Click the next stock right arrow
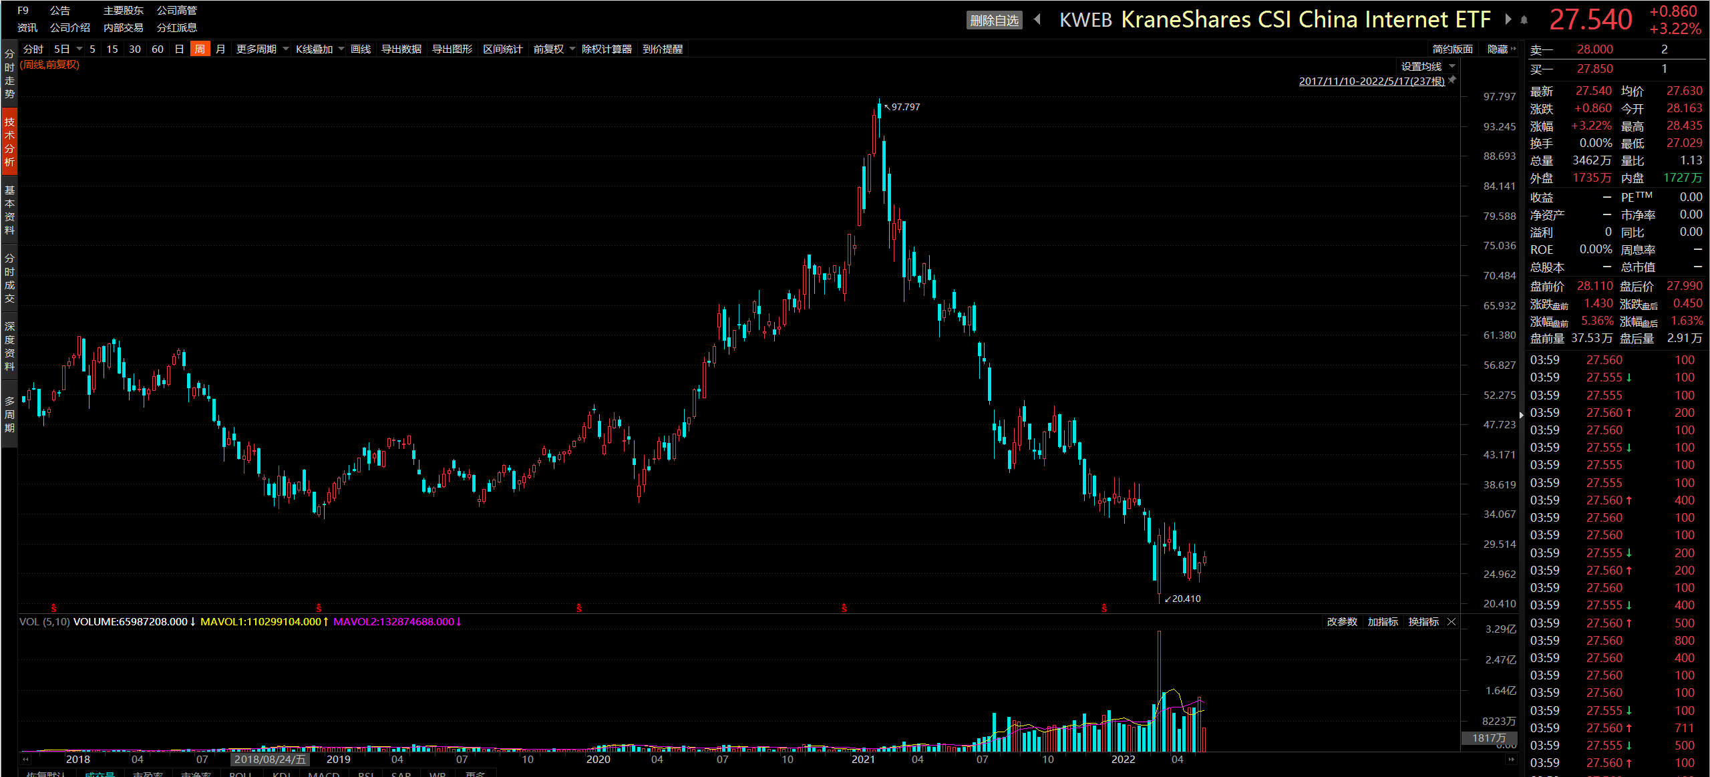1710x777 pixels. (1508, 19)
